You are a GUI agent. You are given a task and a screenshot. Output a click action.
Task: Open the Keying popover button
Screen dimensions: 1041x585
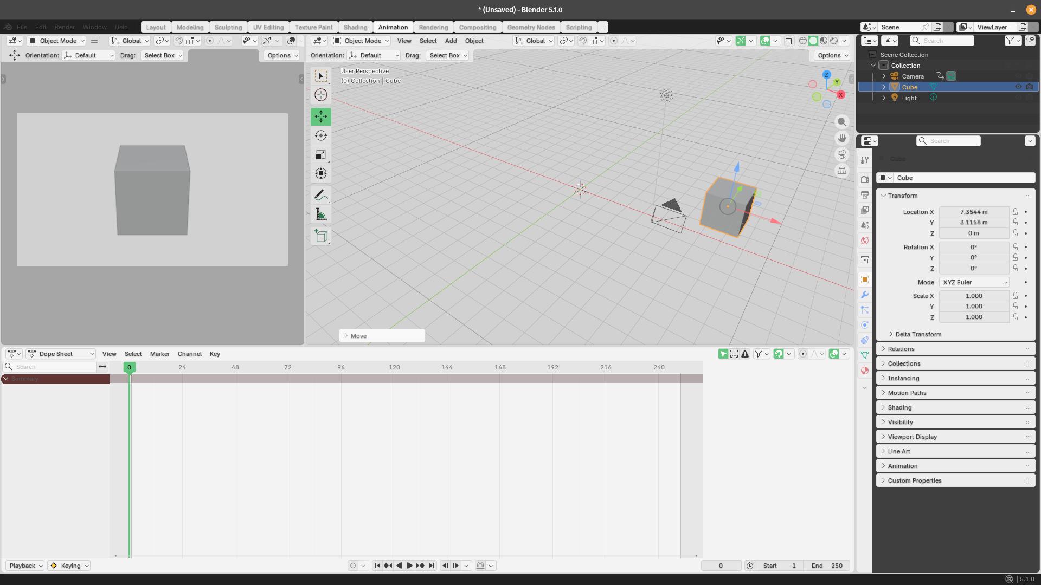(69, 565)
